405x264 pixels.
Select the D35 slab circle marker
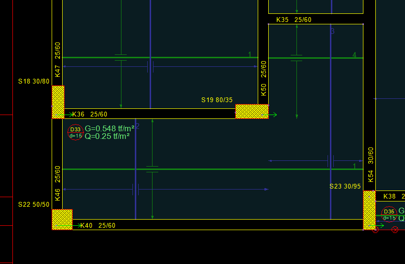click(389, 214)
